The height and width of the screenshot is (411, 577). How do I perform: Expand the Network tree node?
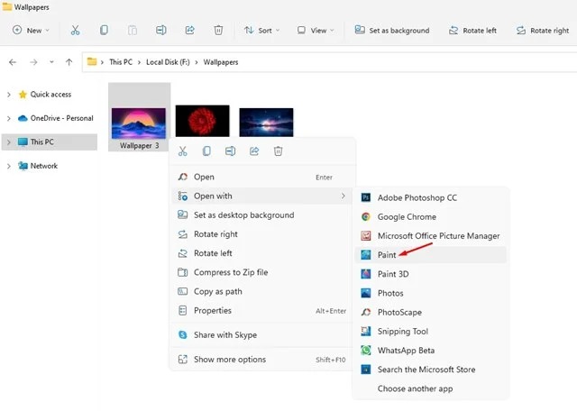8,166
